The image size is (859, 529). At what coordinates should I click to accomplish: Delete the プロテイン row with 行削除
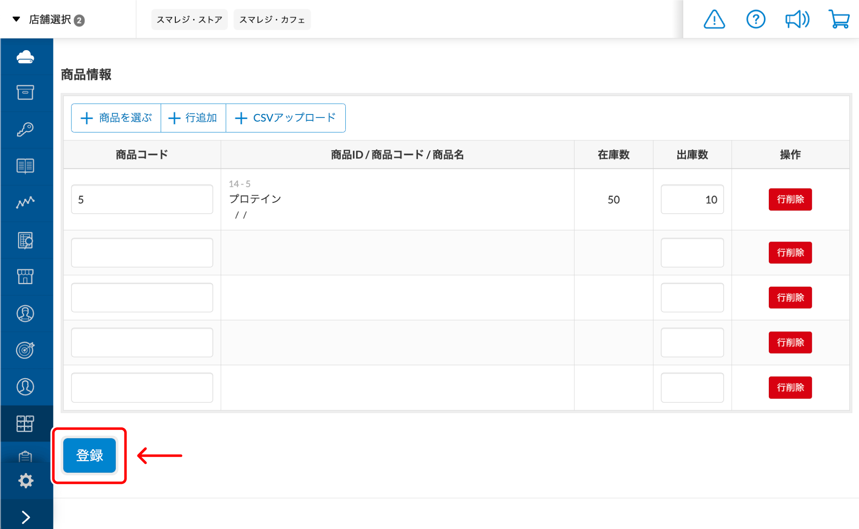(790, 199)
